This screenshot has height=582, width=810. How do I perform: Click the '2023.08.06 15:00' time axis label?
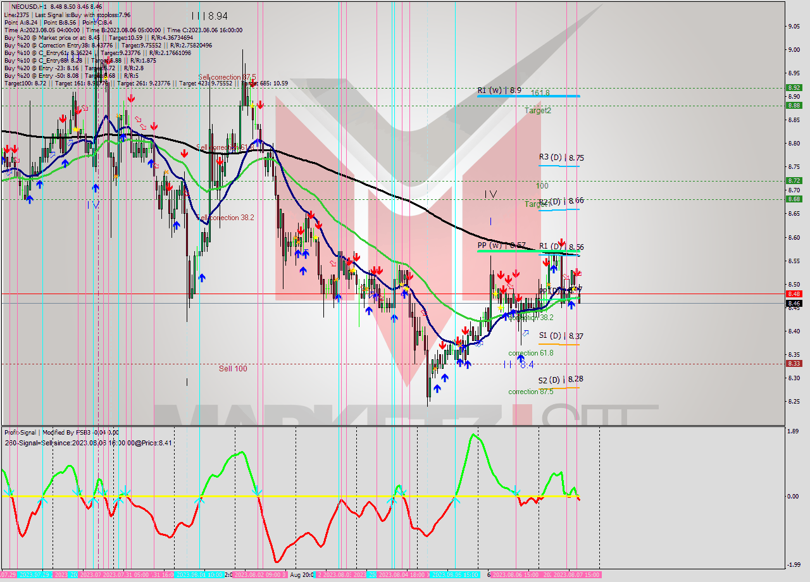pyautogui.click(x=514, y=574)
